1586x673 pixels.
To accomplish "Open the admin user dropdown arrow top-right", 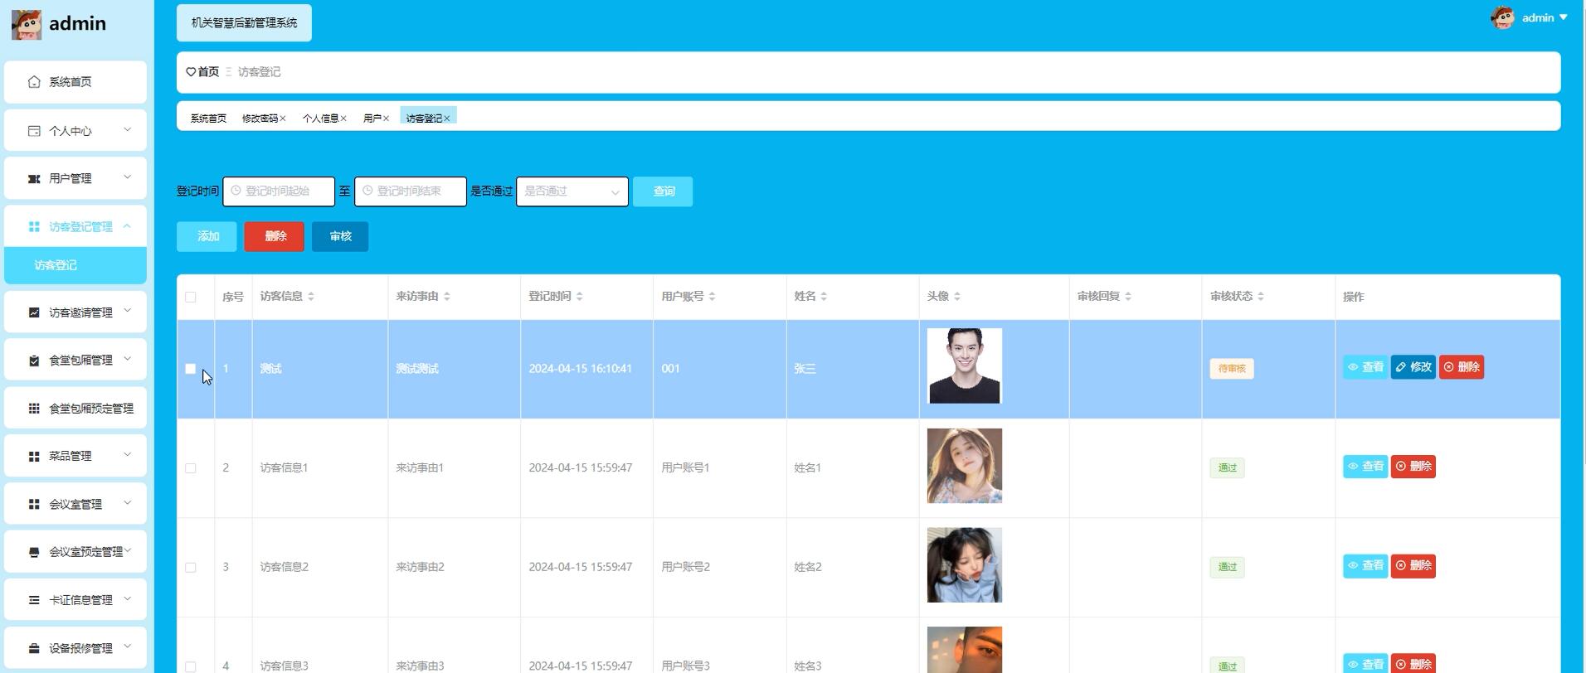I will [x=1563, y=17].
